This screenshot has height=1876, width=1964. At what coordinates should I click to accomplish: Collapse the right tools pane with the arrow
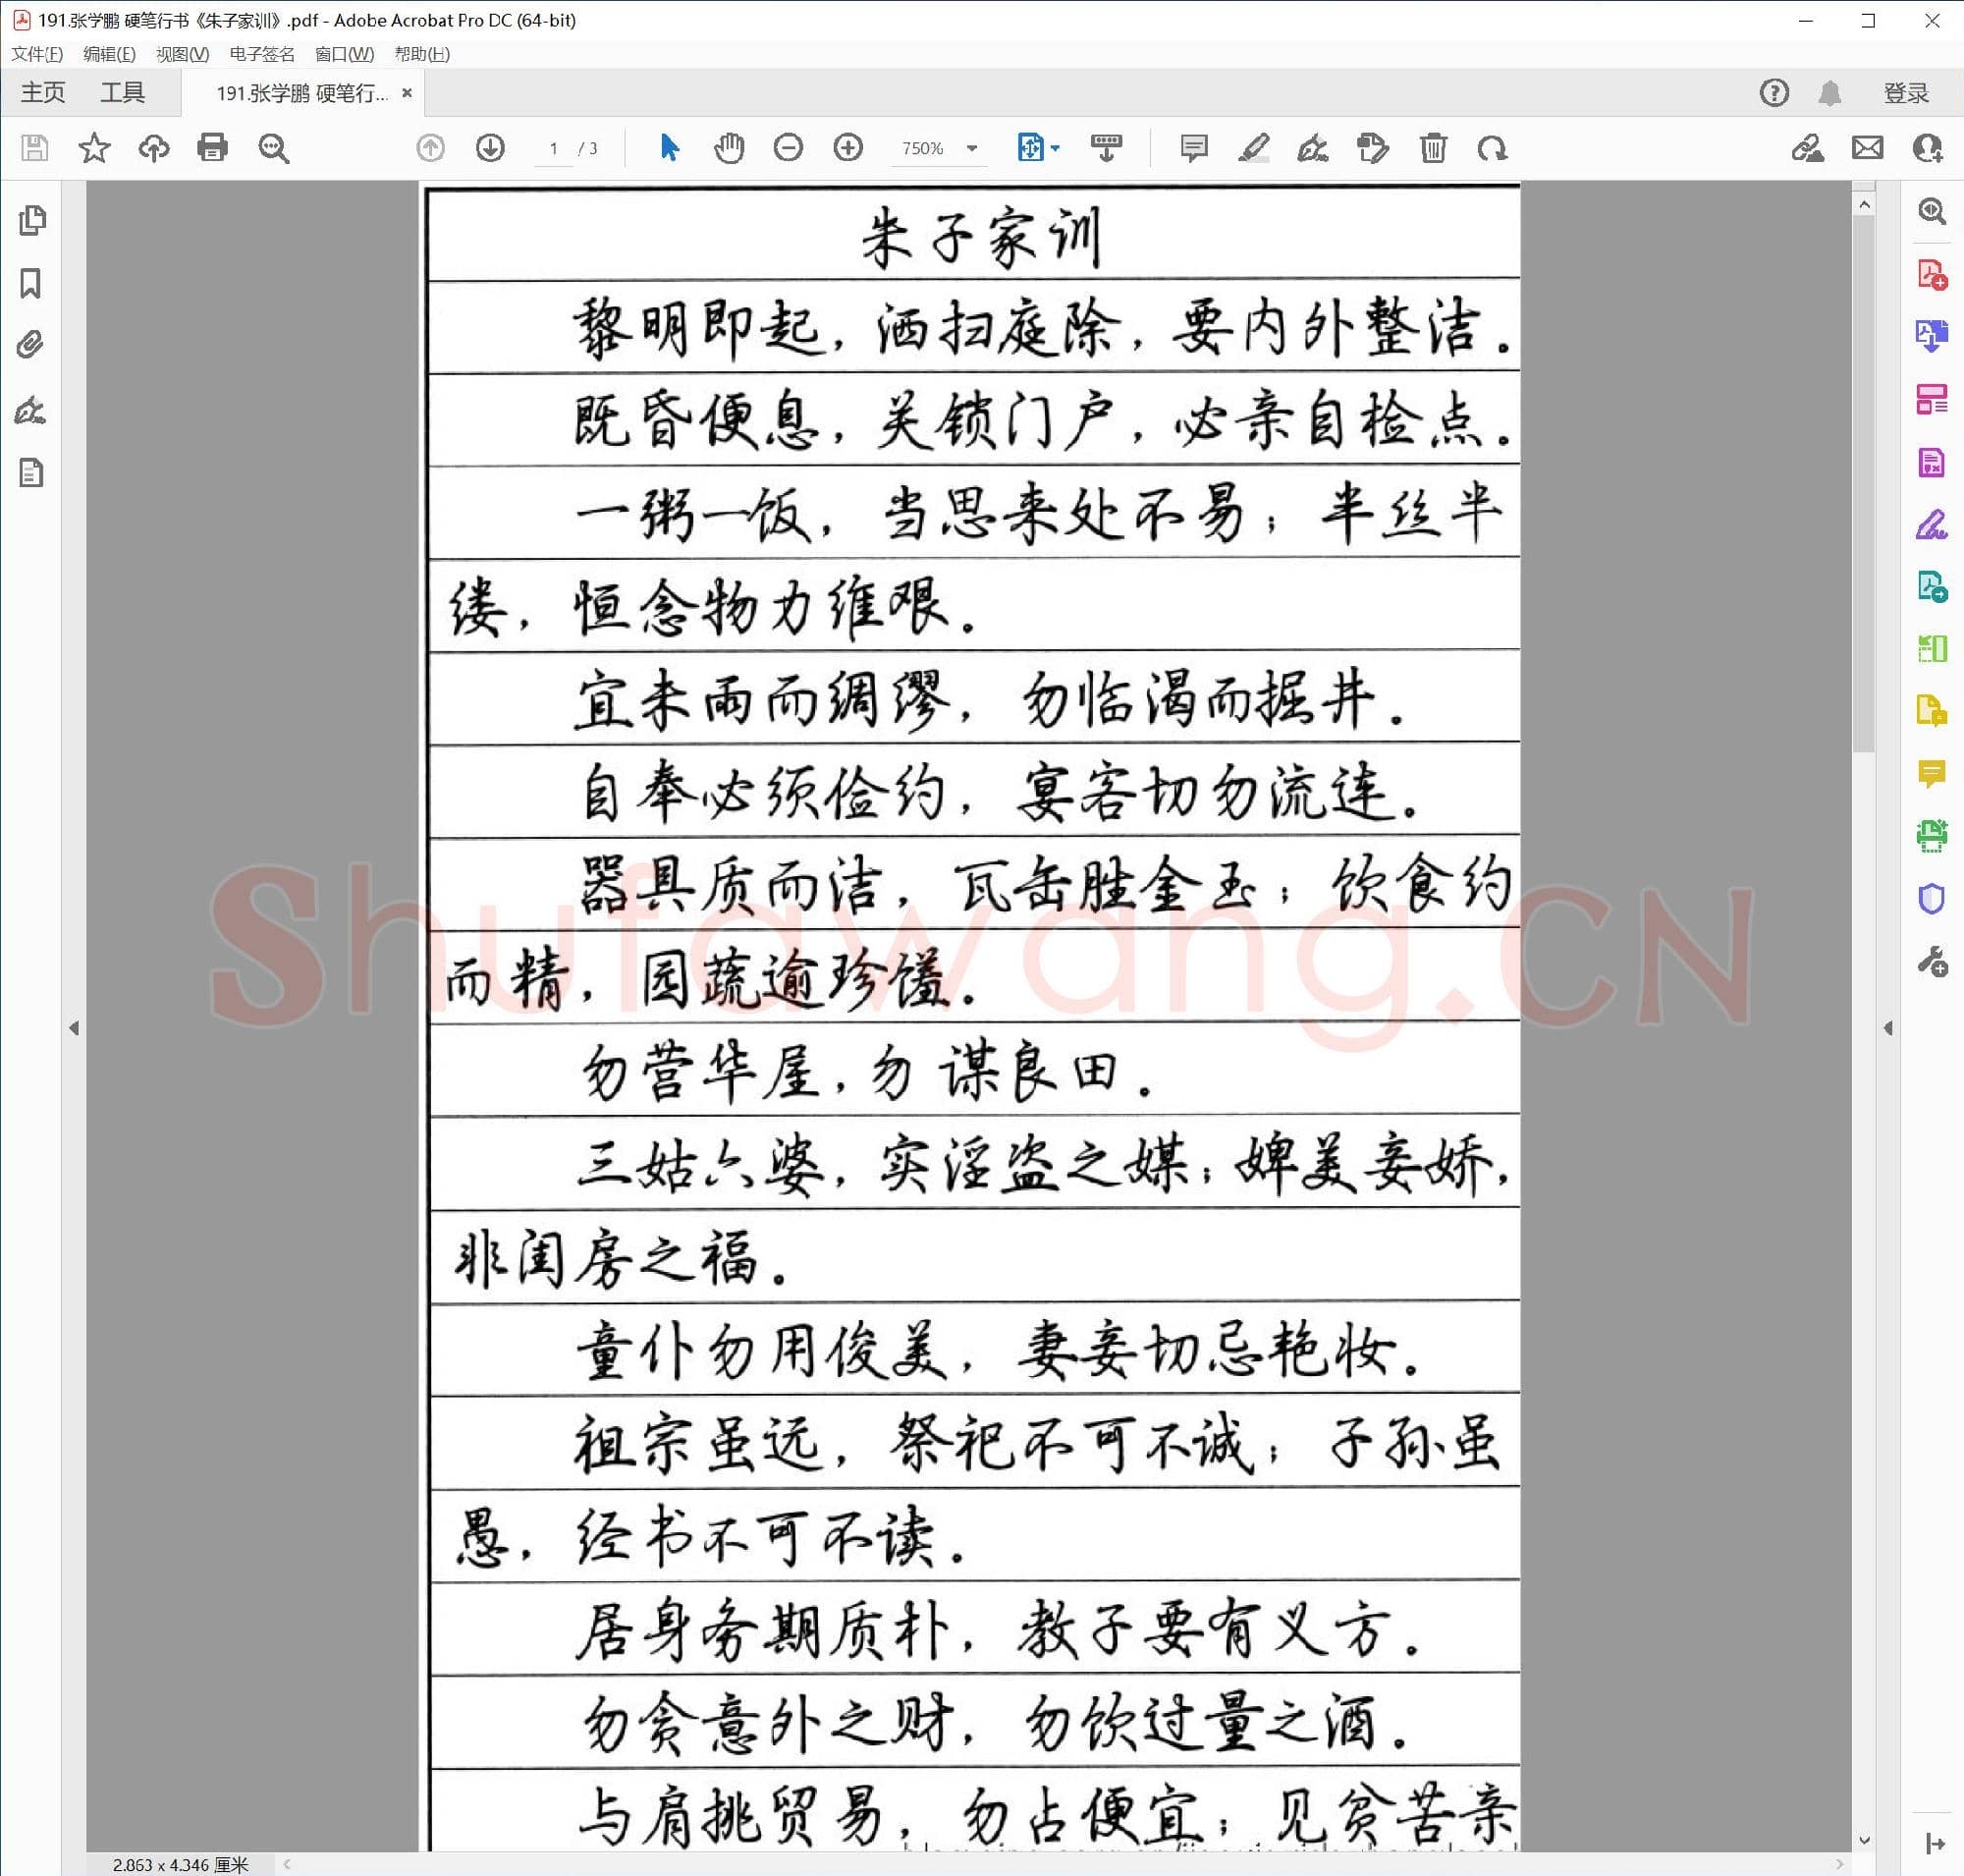pyautogui.click(x=1888, y=1027)
